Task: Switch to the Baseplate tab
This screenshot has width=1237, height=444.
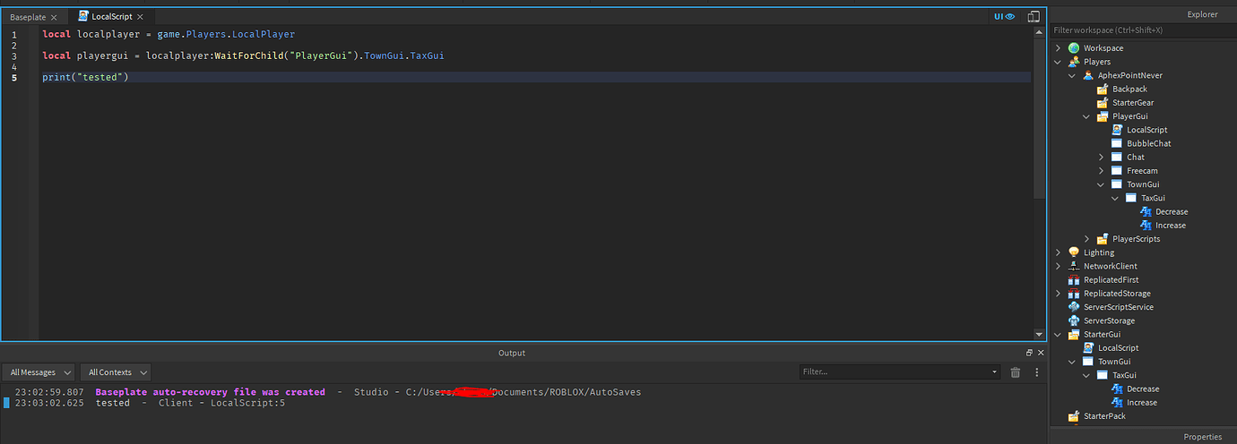Action: 28,17
